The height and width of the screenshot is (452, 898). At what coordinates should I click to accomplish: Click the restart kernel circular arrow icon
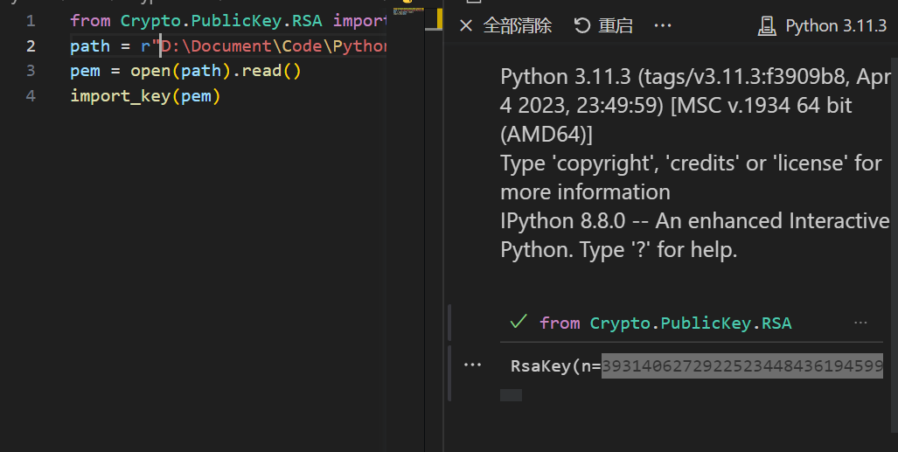(582, 26)
